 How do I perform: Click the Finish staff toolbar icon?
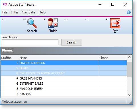pos(53,23)
